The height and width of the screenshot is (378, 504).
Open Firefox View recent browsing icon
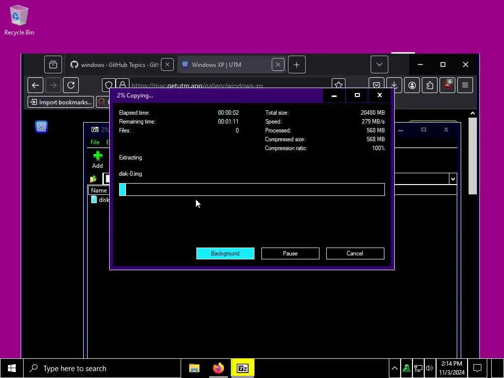tap(53, 64)
